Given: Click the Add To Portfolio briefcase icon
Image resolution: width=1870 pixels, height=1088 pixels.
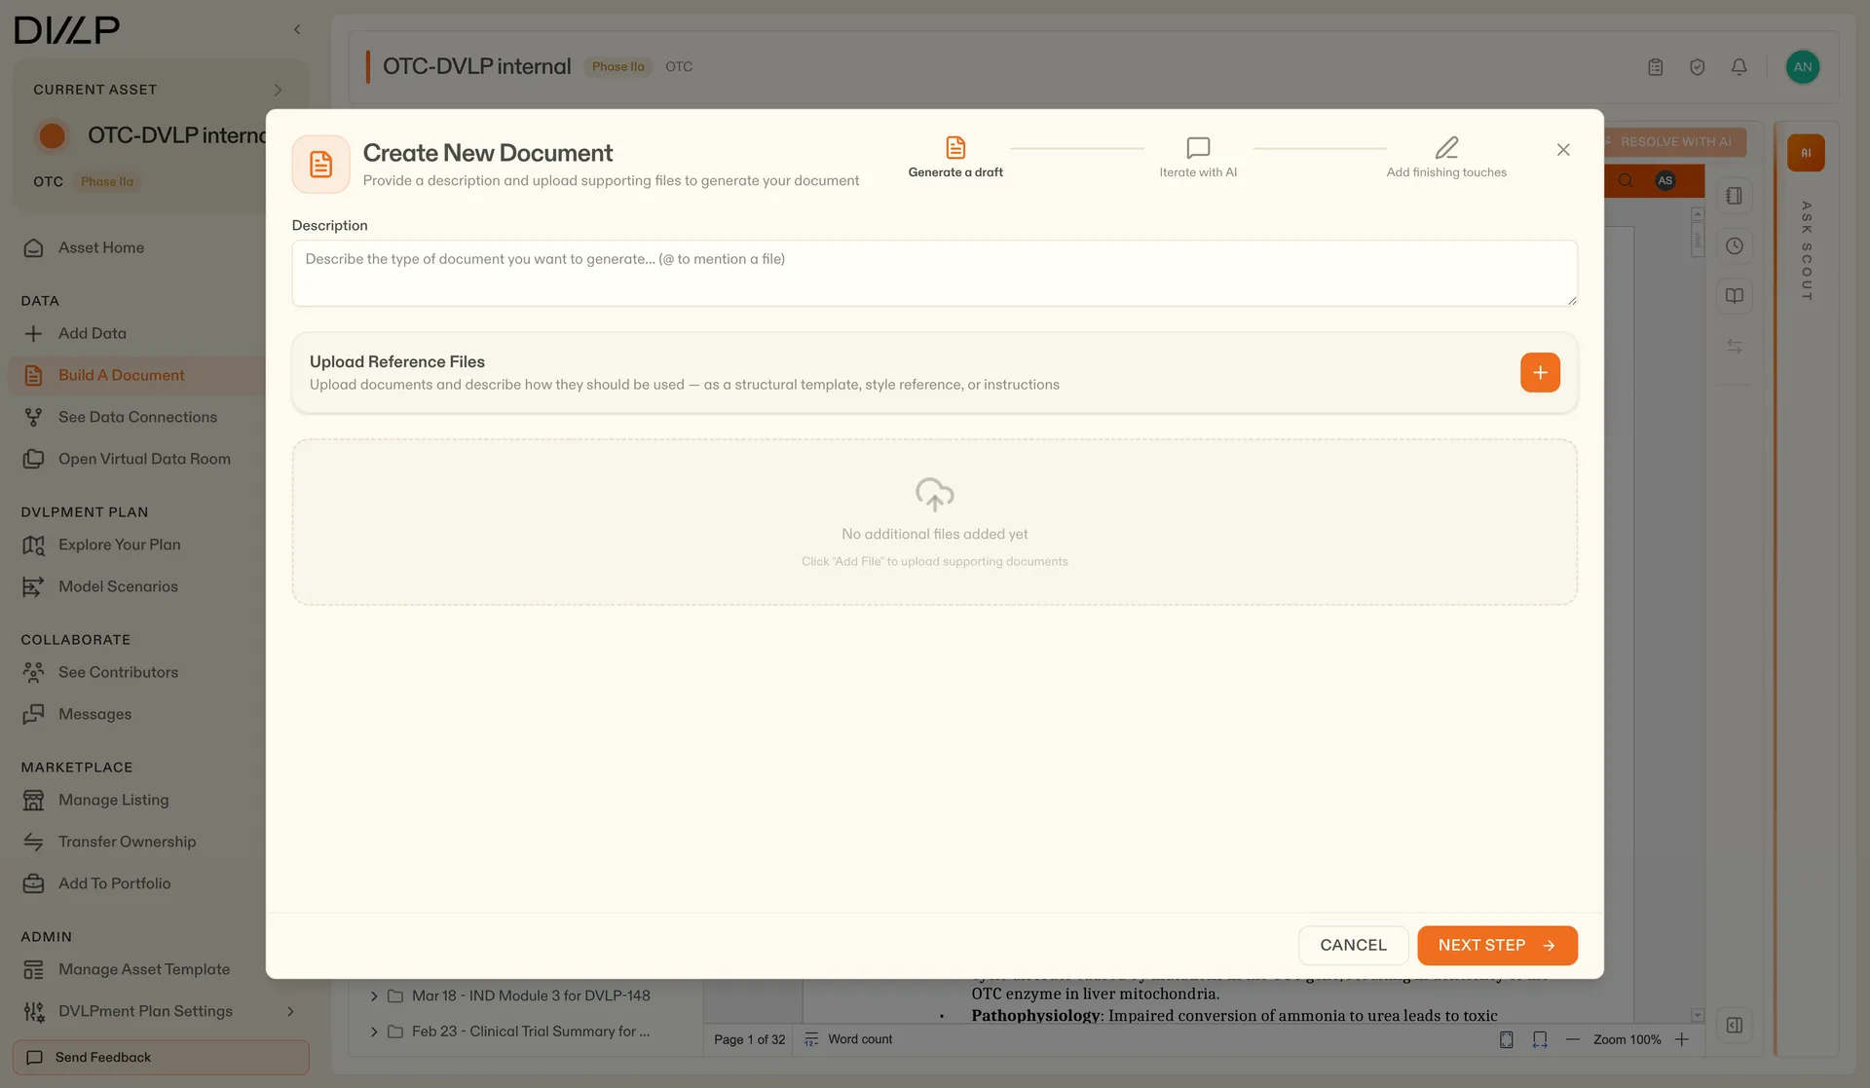Looking at the screenshot, I should (33, 883).
